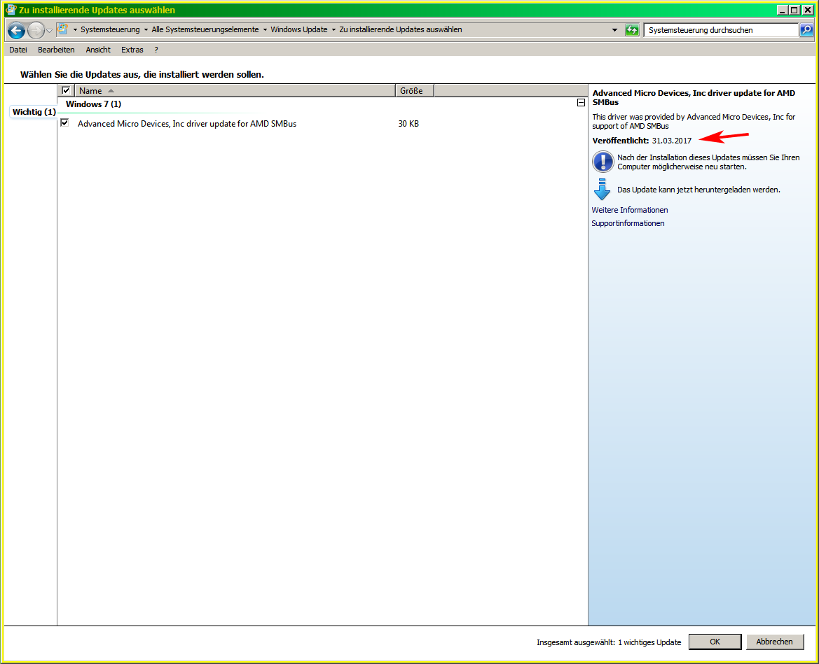Uncheck the AMD SMBus driver update
This screenshot has width=819, height=664.
coord(64,122)
